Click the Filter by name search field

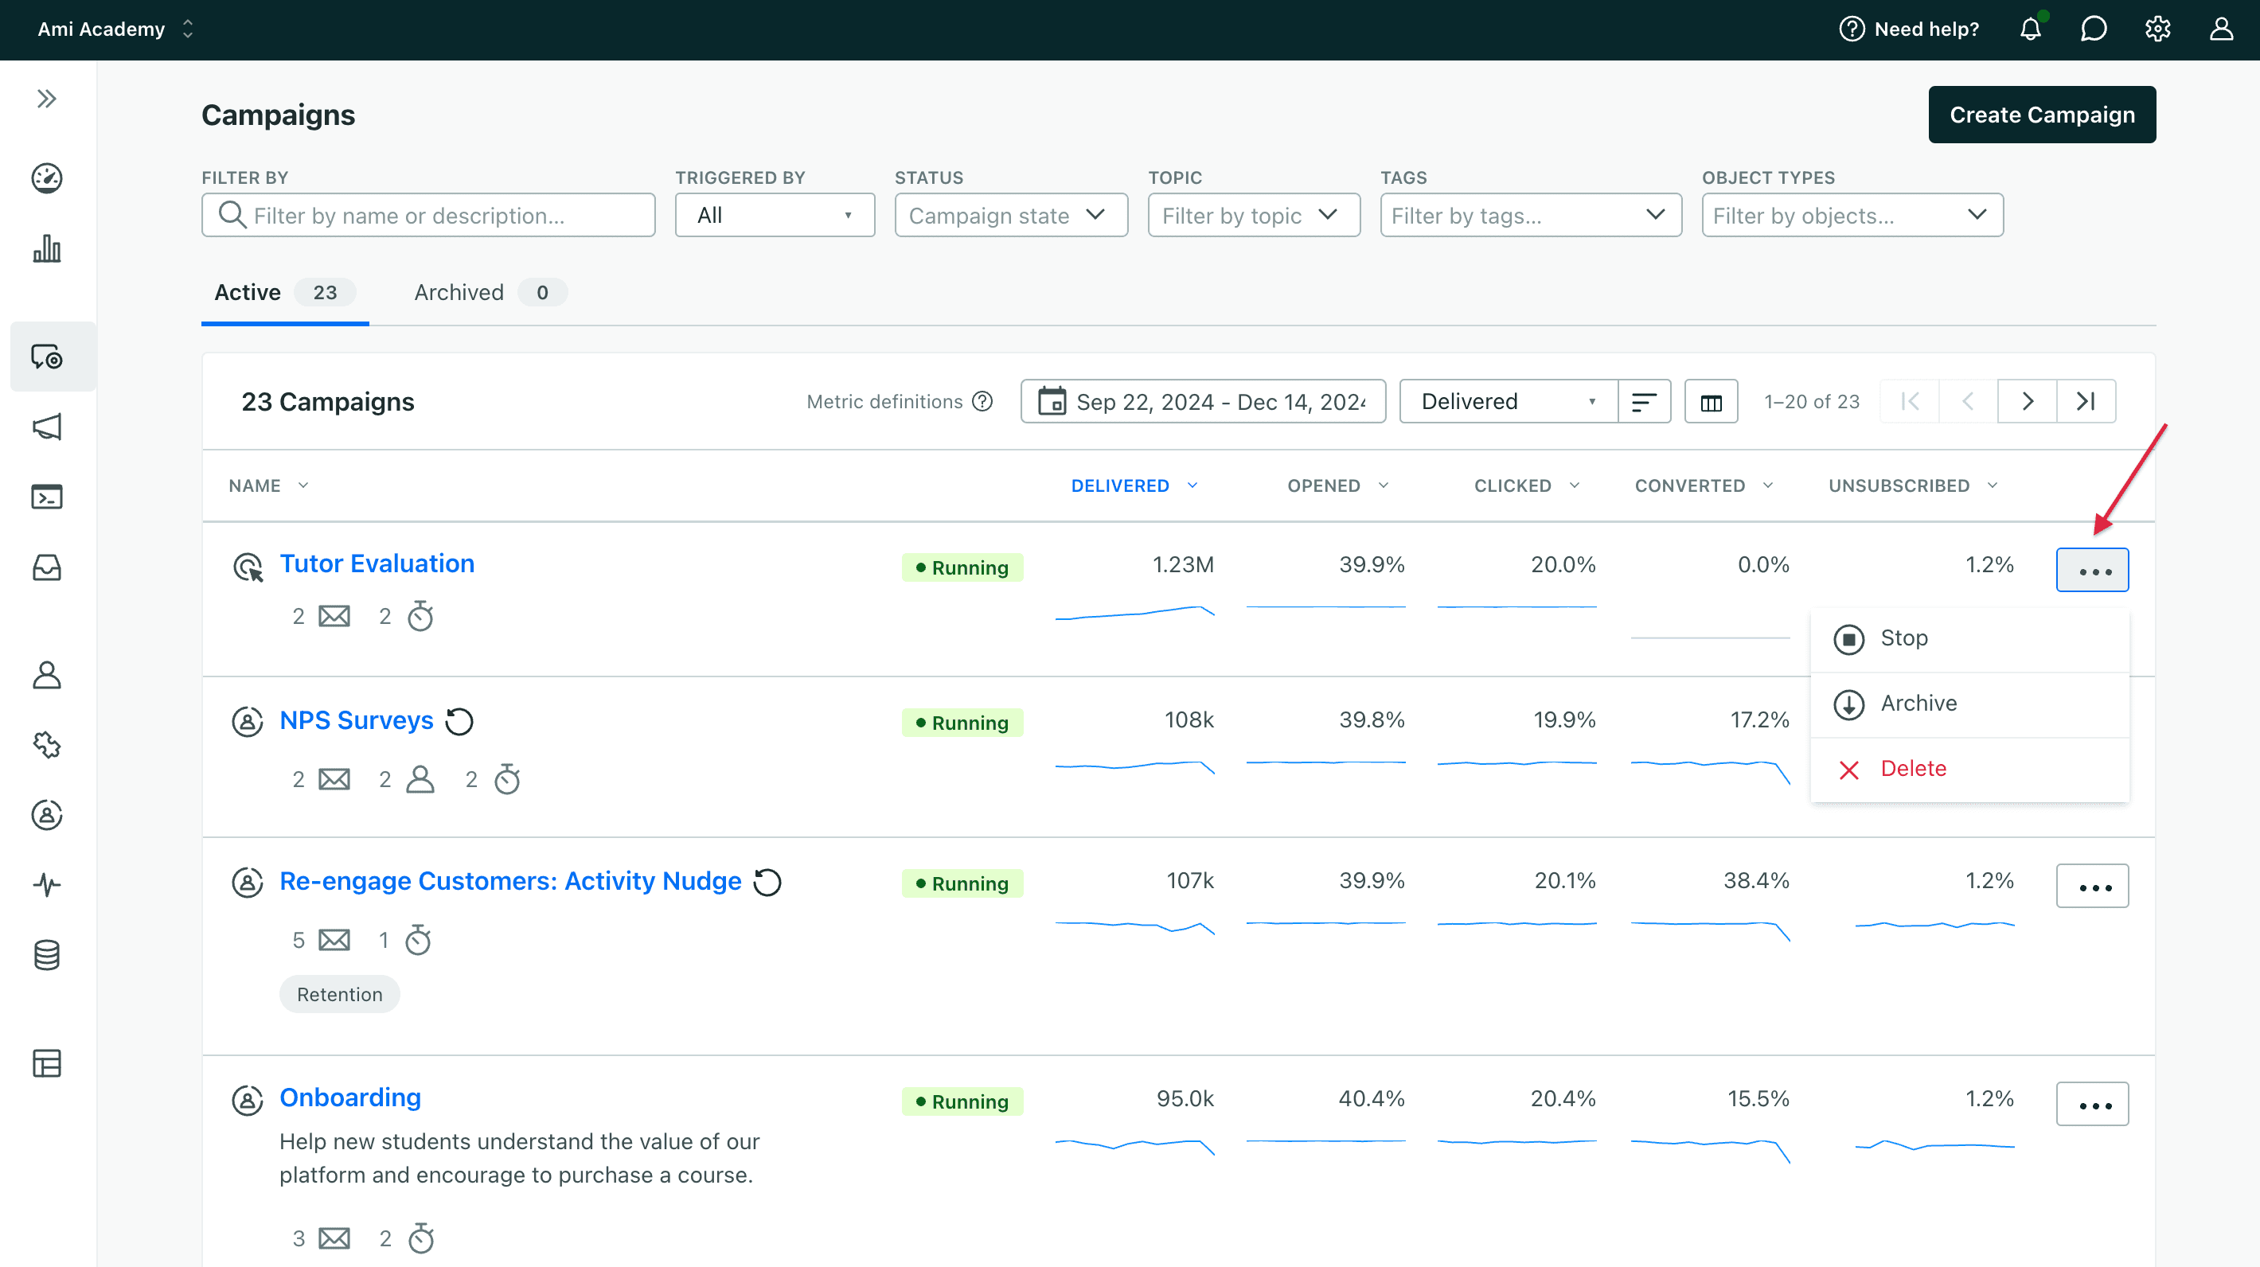pos(428,215)
